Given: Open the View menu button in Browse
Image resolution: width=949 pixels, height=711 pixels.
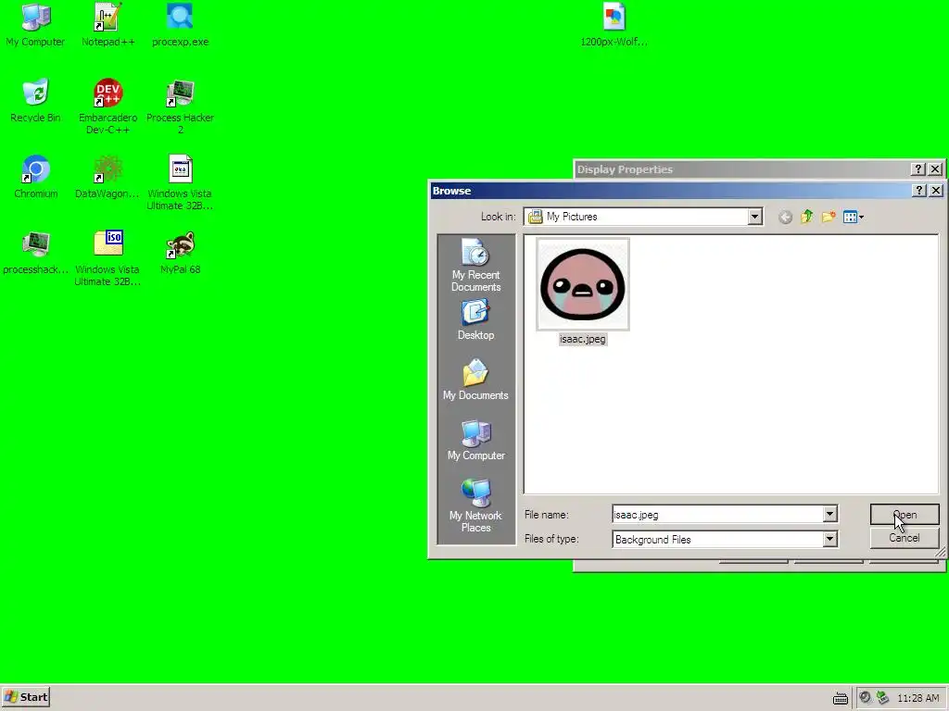Looking at the screenshot, I should [854, 217].
